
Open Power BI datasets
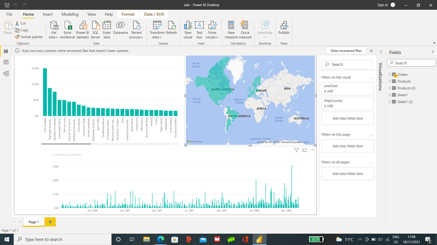[83, 30]
